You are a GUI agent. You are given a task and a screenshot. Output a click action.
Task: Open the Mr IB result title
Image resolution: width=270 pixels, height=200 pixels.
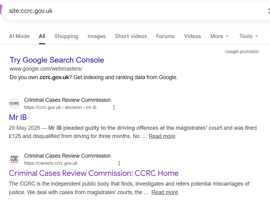click(x=18, y=117)
